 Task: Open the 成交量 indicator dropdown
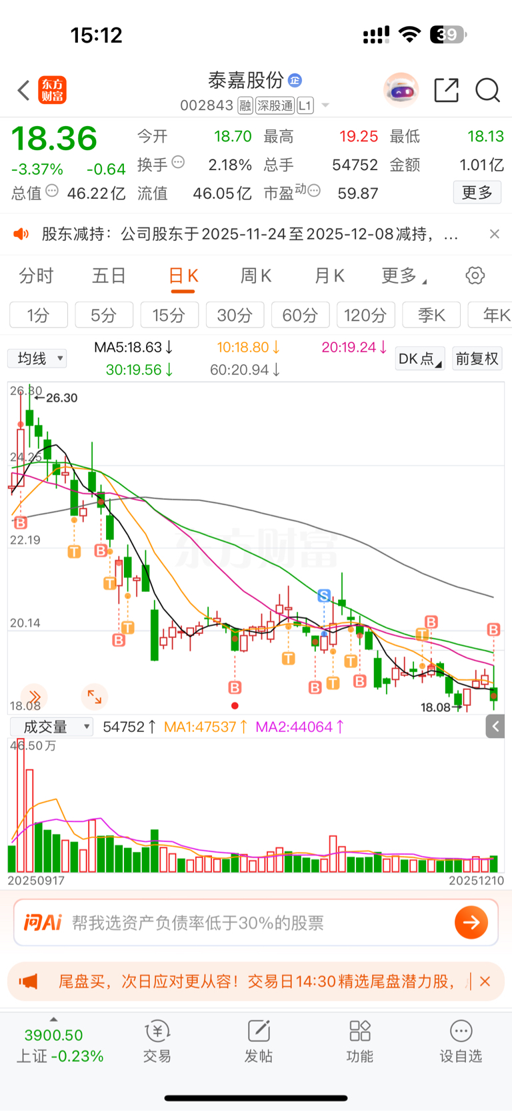click(x=51, y=727)
